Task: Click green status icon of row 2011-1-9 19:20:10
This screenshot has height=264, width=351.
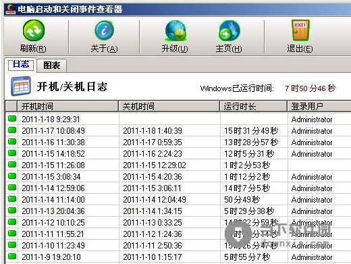Action: click(x=12, y=257)
